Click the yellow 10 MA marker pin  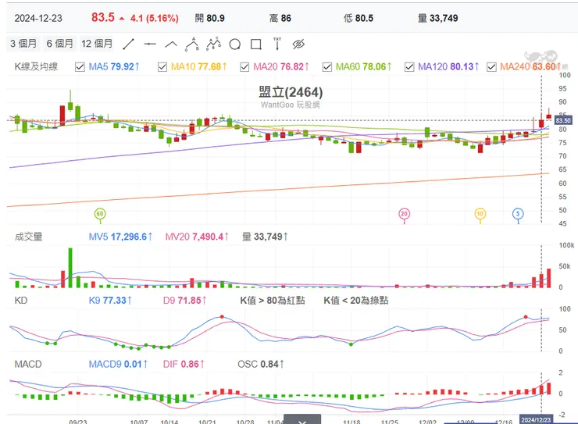[x=480, y=215]
